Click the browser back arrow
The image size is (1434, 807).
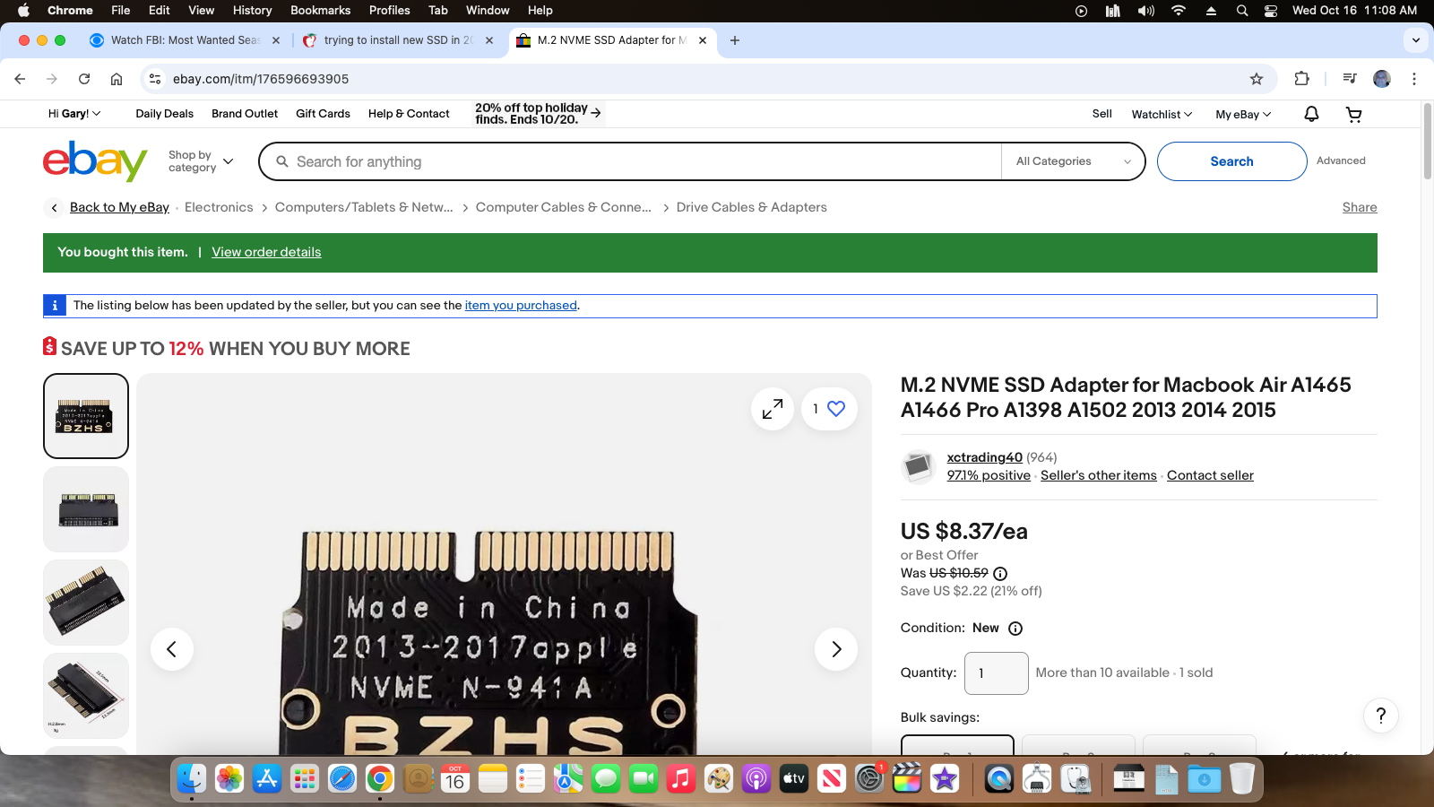pyautogui.click(x=20, y=79)
